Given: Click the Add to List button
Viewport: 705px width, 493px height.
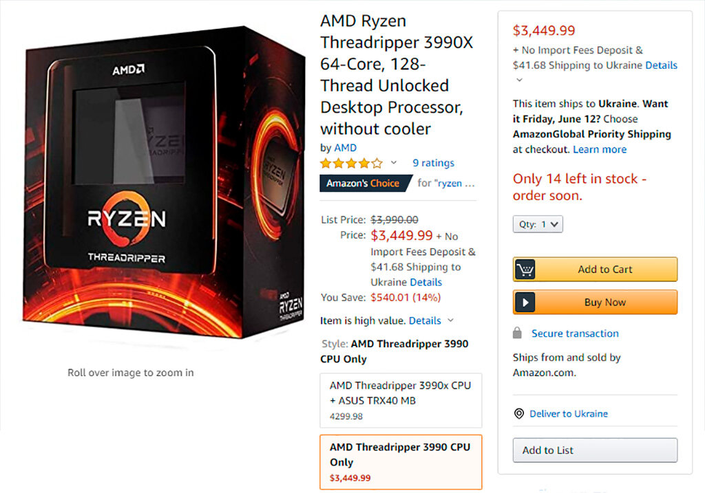Looking at the screenshot, I should pyautogui.click(x=594, y=450).
